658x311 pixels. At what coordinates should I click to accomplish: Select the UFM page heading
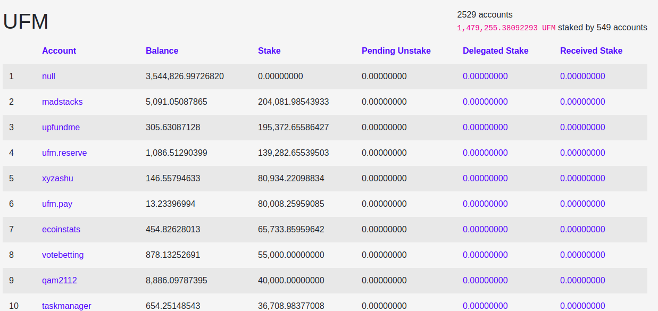click(26, 22)
